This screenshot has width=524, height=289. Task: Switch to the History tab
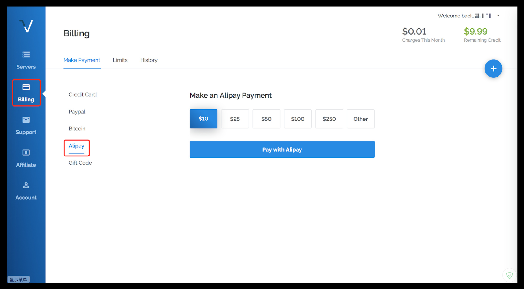click(x=149, y=60)
